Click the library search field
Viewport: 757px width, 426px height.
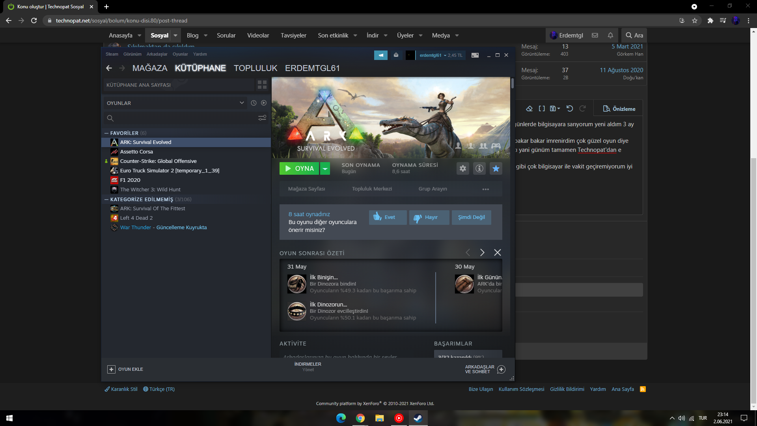[181, 118]
